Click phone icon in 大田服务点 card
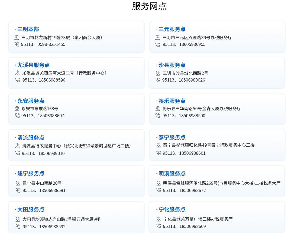 pos(18,227)
